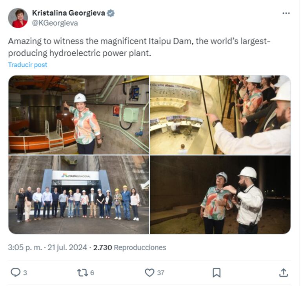This screenshot has height=286, width=302.
Task: Click the blue verified badge
Action: pos(111,13)
